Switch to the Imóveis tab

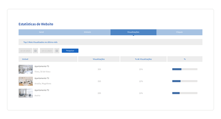coord(87,32)
